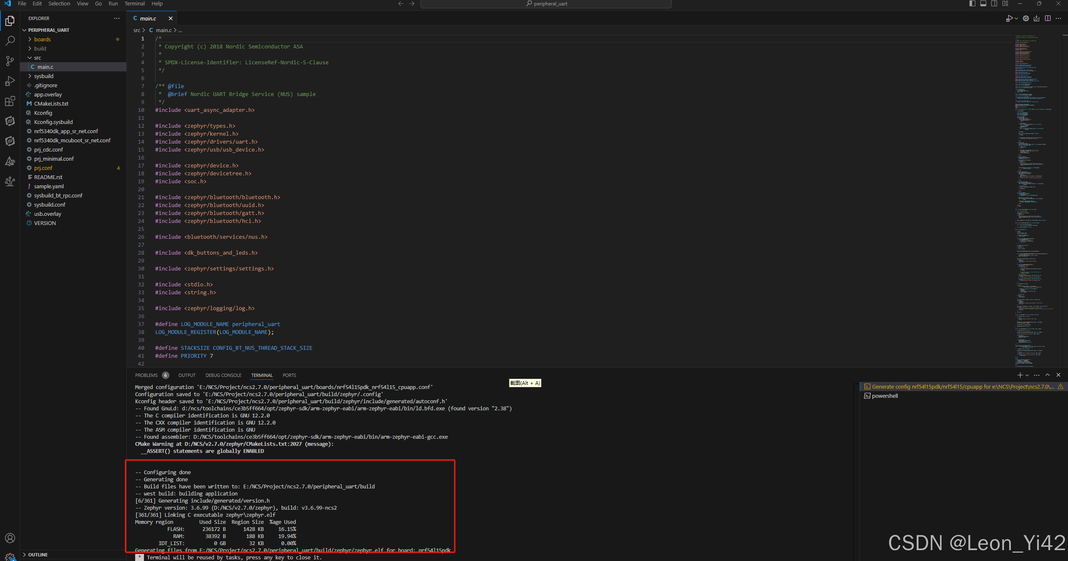Toggle bottom panel visibility in title bar
This screenshot has height=561, width=1068.
983,4
